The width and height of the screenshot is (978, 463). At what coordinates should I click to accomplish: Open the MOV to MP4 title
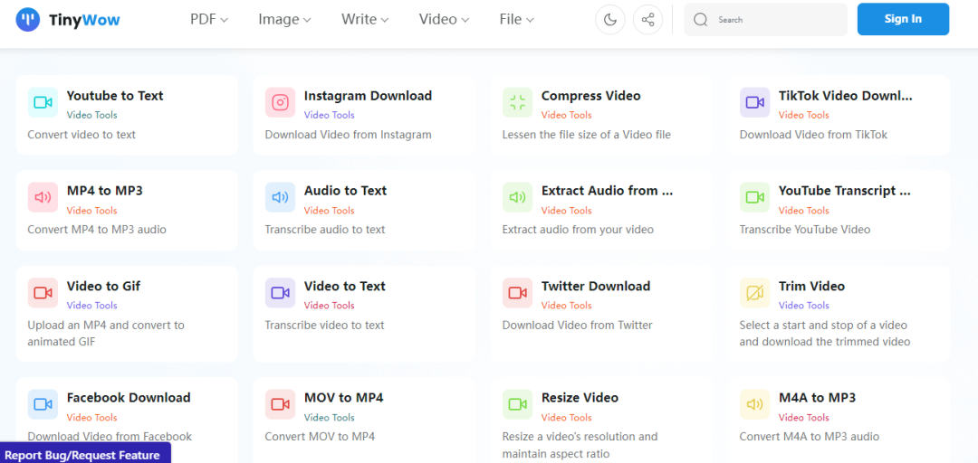pyautogui.click(x=344, y=397)
